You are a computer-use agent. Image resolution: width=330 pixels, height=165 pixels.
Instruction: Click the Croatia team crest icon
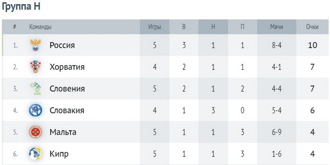(x=36, y=67)
